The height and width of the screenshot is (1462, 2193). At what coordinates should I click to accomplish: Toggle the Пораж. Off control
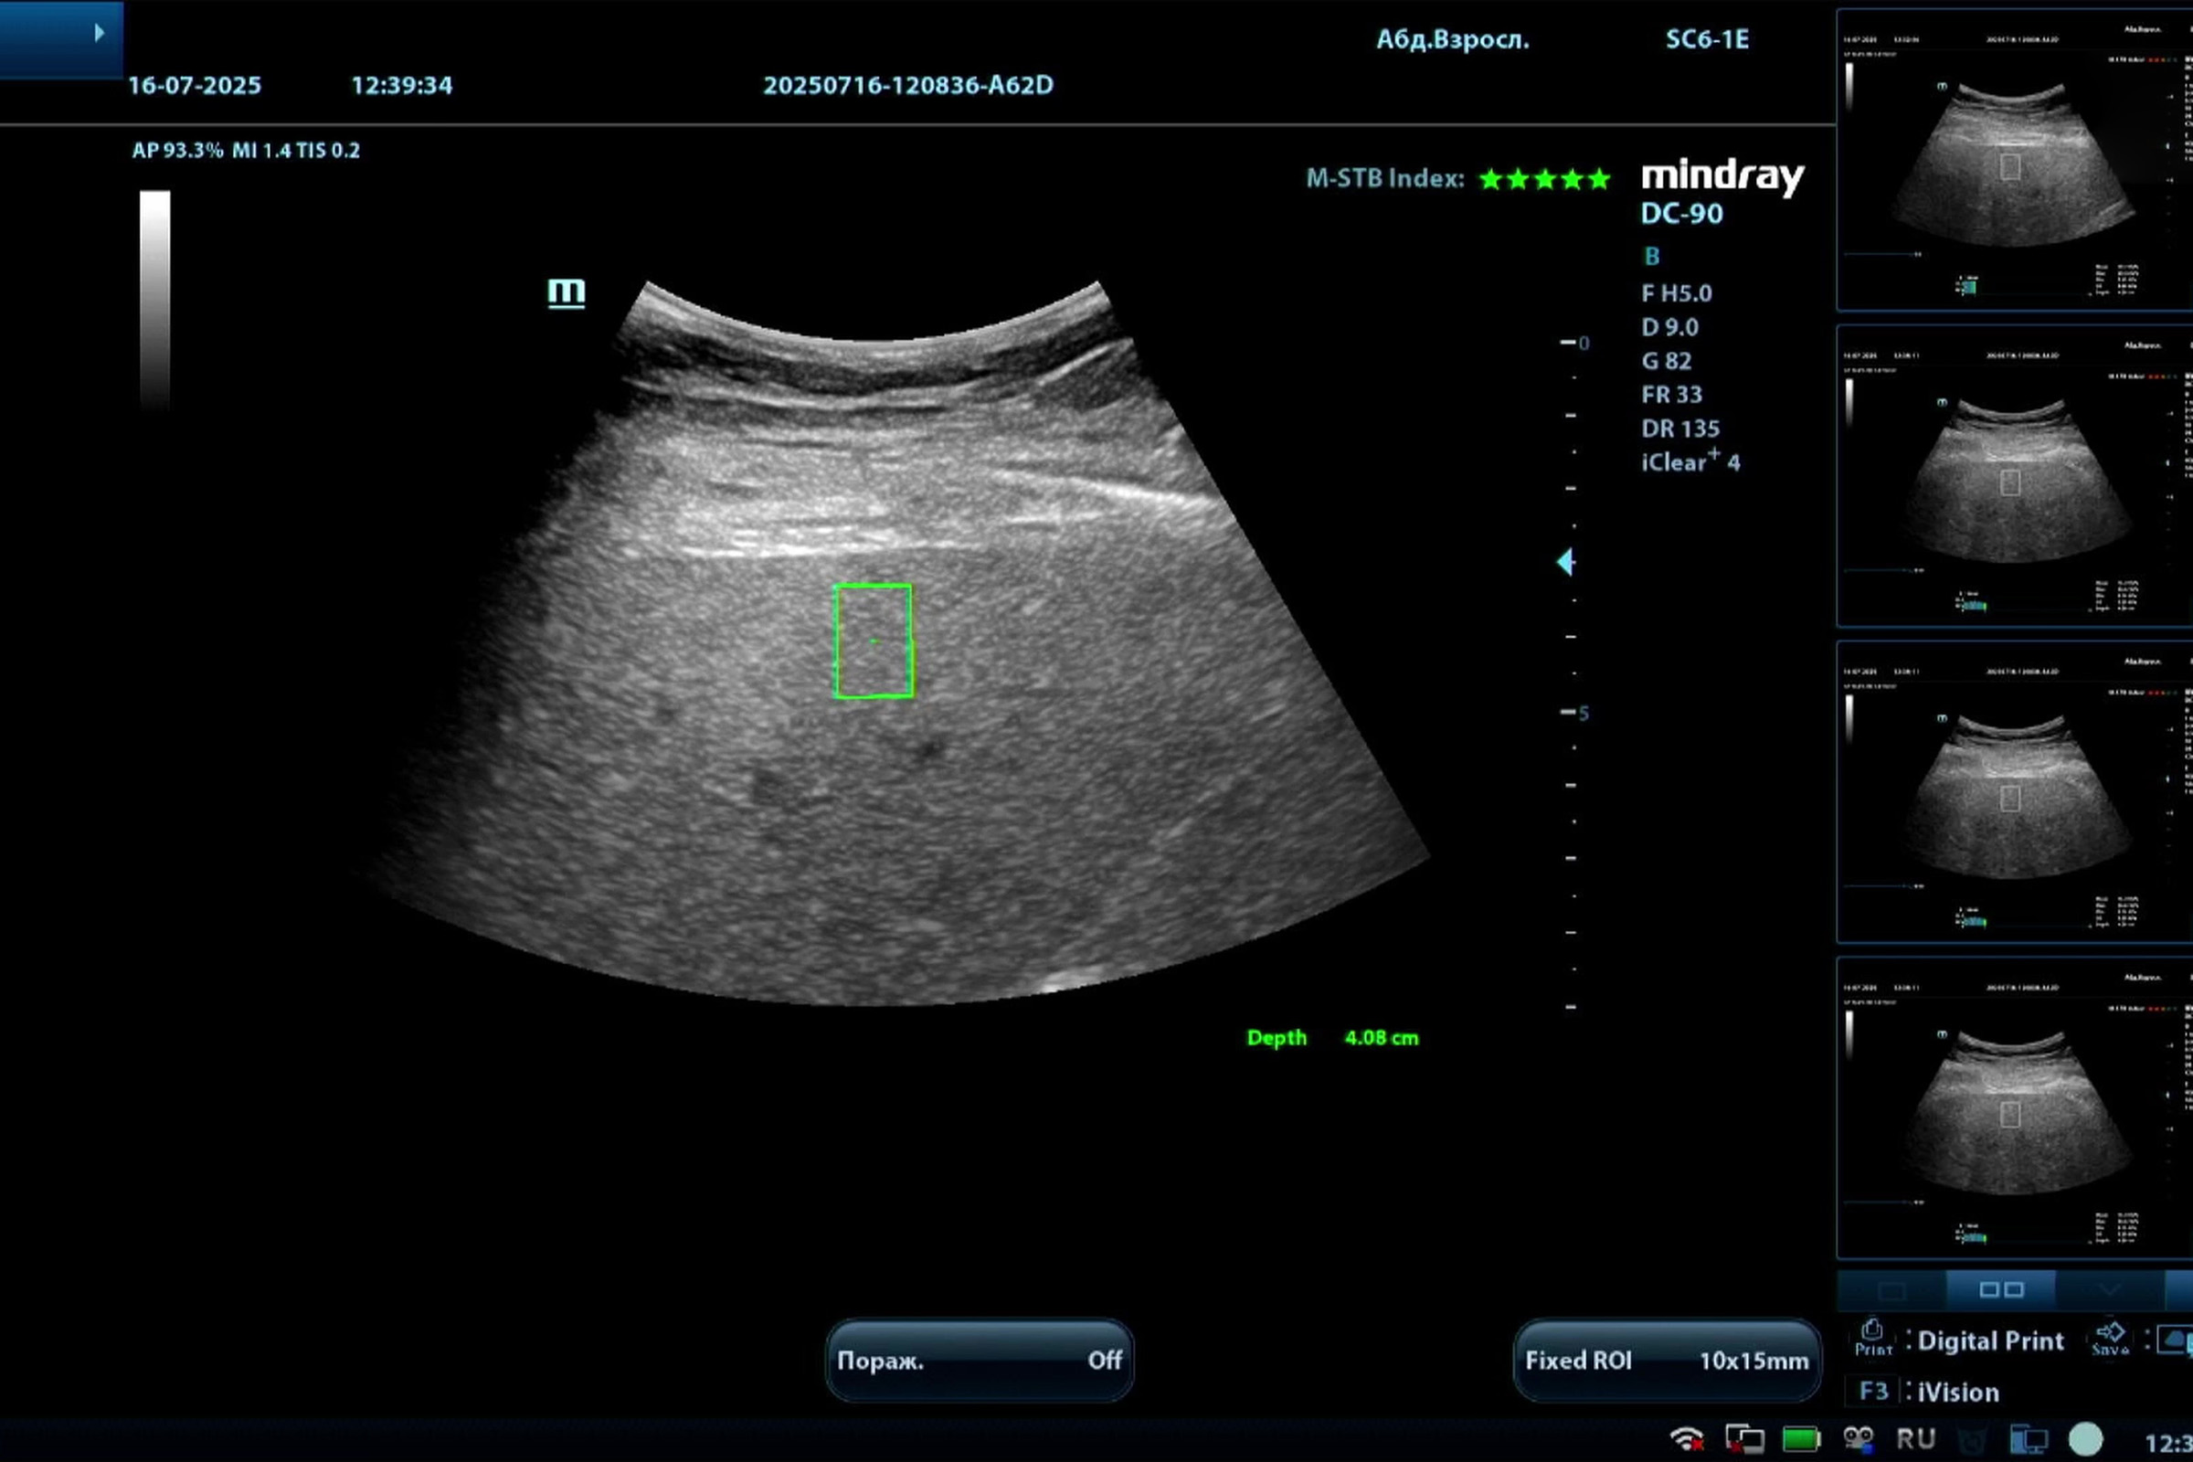point(979,1361)
